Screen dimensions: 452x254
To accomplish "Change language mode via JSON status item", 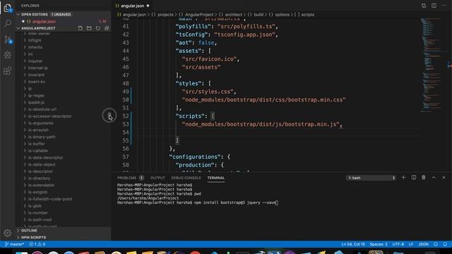I will [x=424, y=244].
